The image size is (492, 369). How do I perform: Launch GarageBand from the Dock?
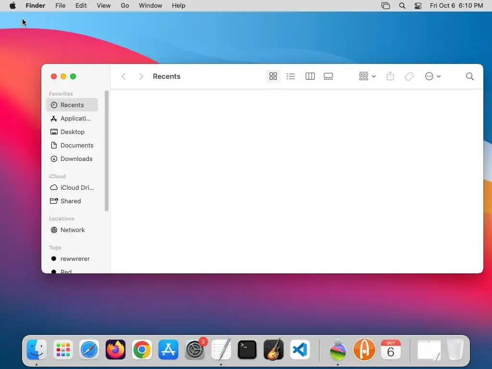pyautogui.click(x=273, y=350)
